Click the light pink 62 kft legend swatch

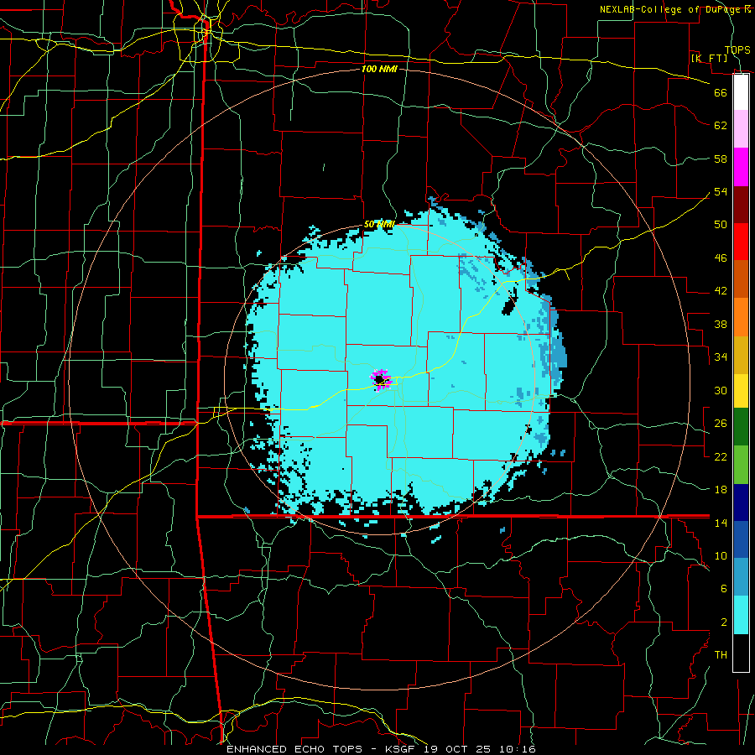click(x=741, y=129)
